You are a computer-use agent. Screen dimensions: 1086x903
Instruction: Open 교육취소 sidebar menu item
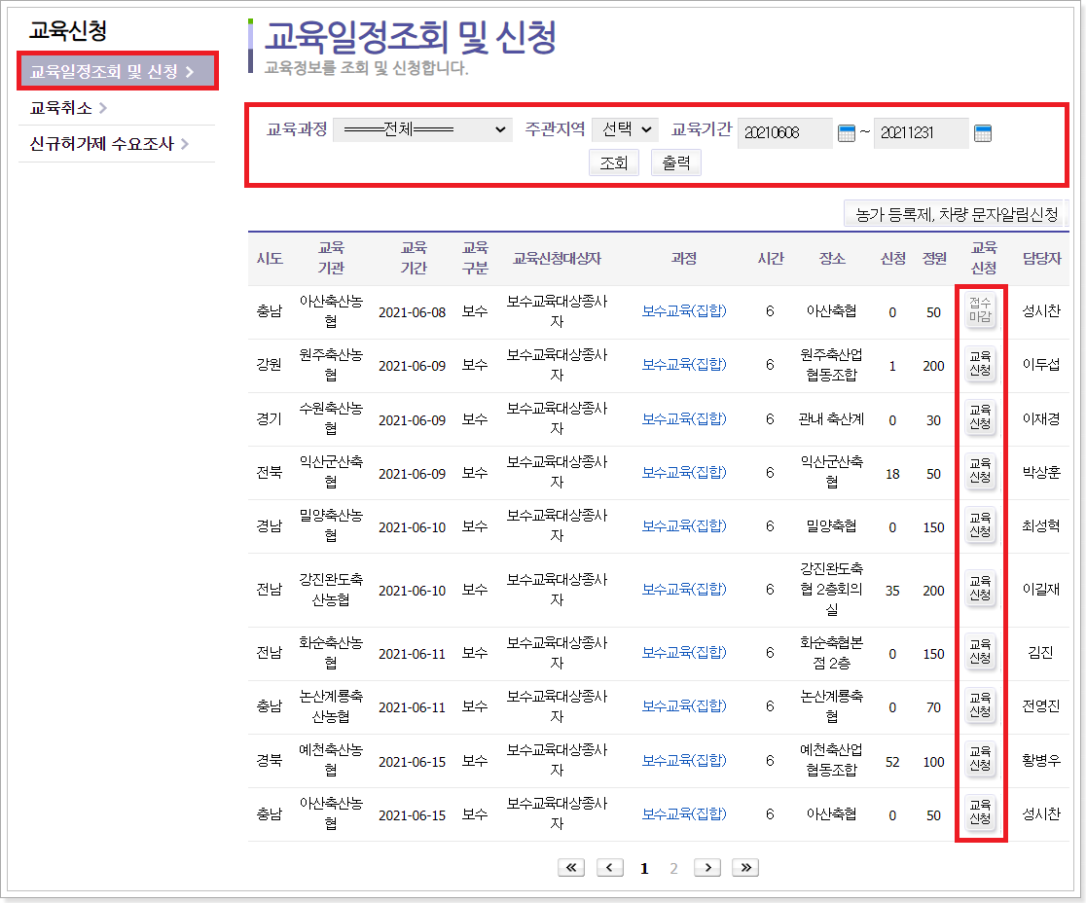coord(68,108)
